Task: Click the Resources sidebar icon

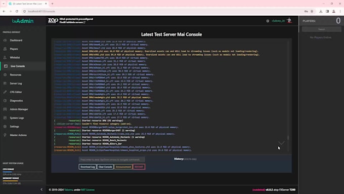Action: click(x=5, y=74)
